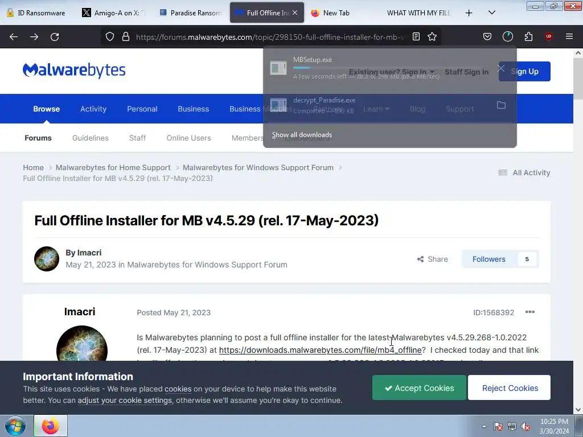Click the Malwarebytes logo
Screen dimensions: 583x437
[74, 70]
